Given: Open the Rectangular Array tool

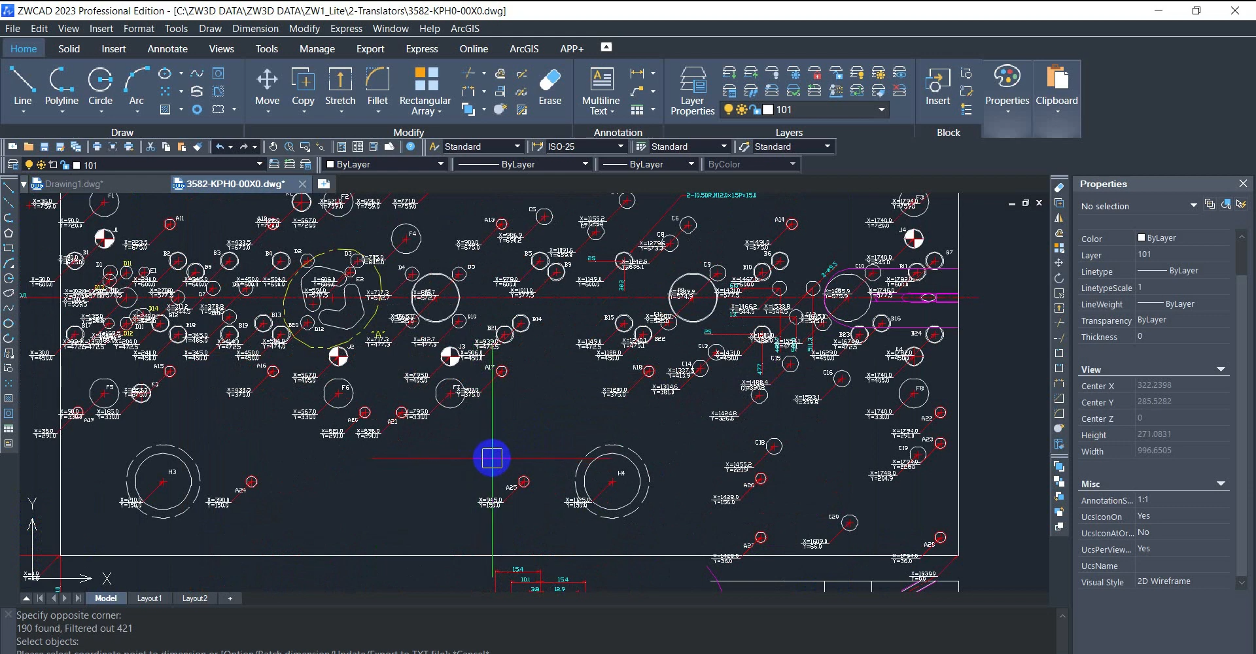Looking at the screenshot, I should coord(425,90).
